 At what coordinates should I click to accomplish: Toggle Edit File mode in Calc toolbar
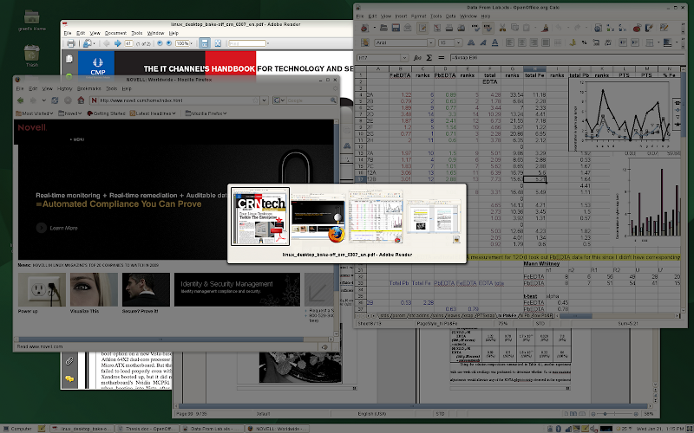[x=422, y=28]
